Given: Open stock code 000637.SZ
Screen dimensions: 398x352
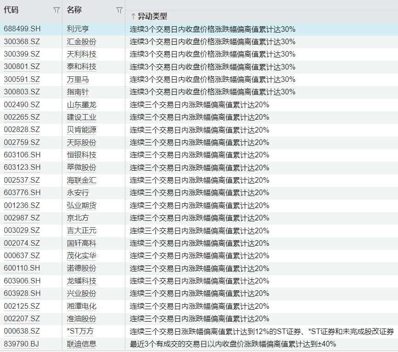Looking at the screenshot, I should point(22,255).
